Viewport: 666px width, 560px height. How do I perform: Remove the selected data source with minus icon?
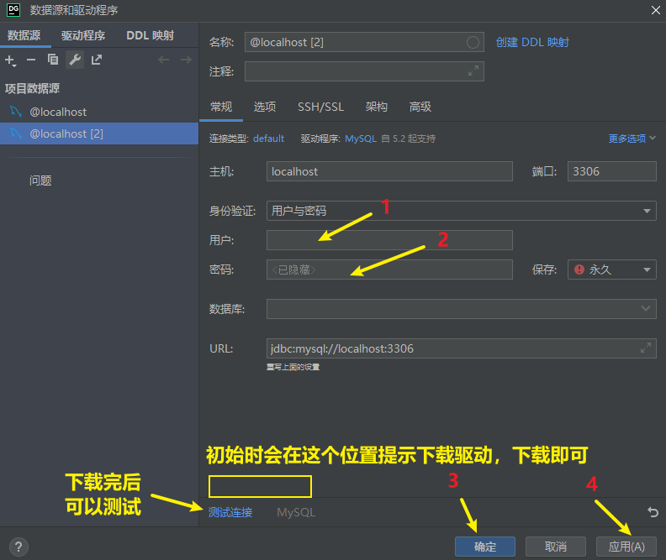31,60
